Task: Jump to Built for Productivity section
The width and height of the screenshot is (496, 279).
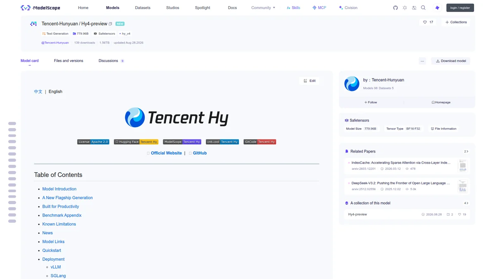Action: (60, 207)
